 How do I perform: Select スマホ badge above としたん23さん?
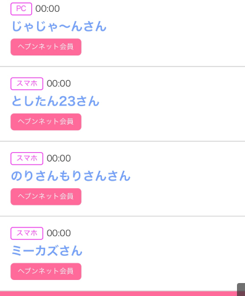[27, 84]
